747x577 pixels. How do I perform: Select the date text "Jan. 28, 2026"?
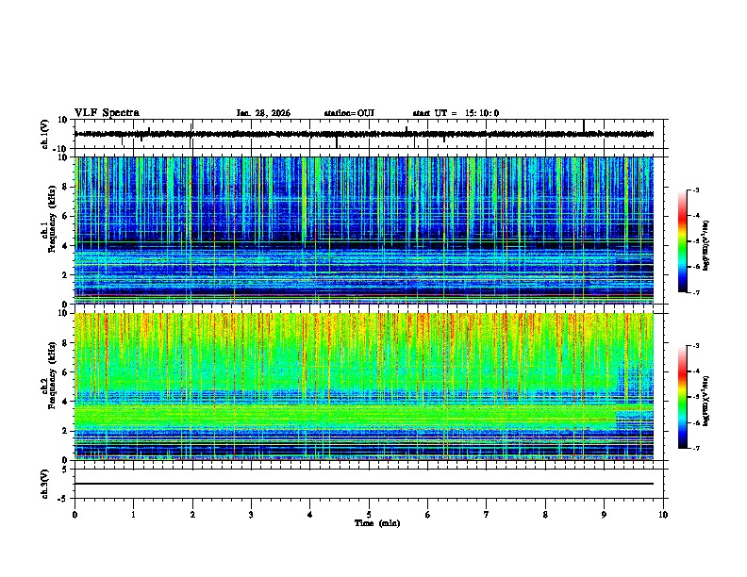[263, 113]
